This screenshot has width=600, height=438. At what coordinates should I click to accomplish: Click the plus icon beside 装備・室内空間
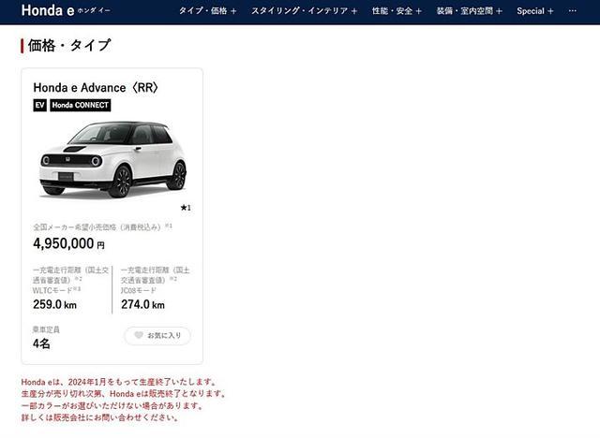coord(499,11)
